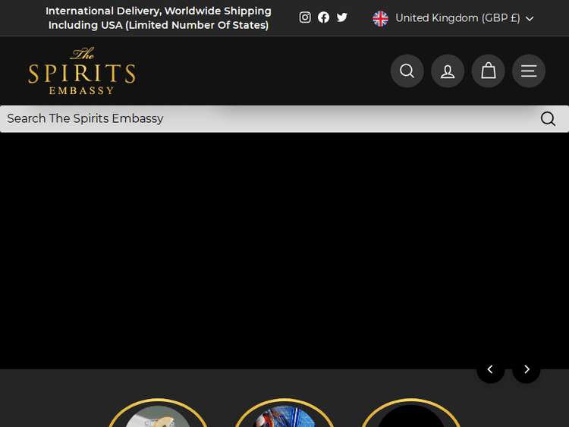Click chevron beside United Kingdom selector
This screenshot has height=427, width=569.
tap(530, 19)
